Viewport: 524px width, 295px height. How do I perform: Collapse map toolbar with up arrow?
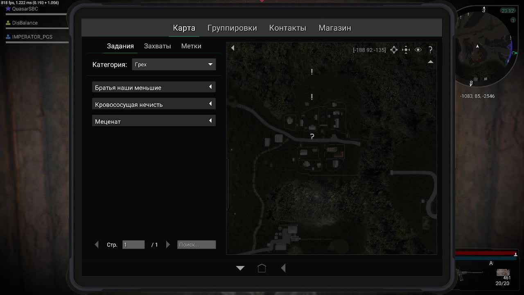point(430,61)
